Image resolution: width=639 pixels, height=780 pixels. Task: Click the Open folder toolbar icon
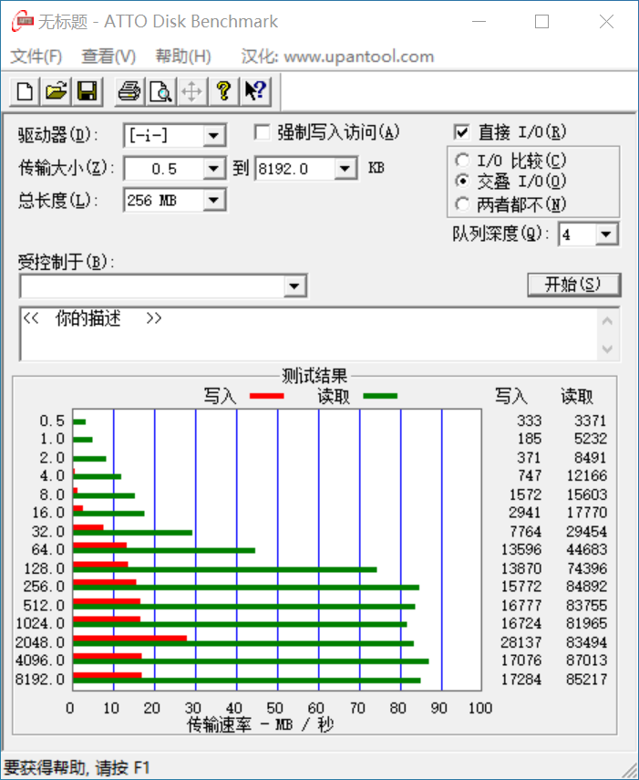(56, 91)
